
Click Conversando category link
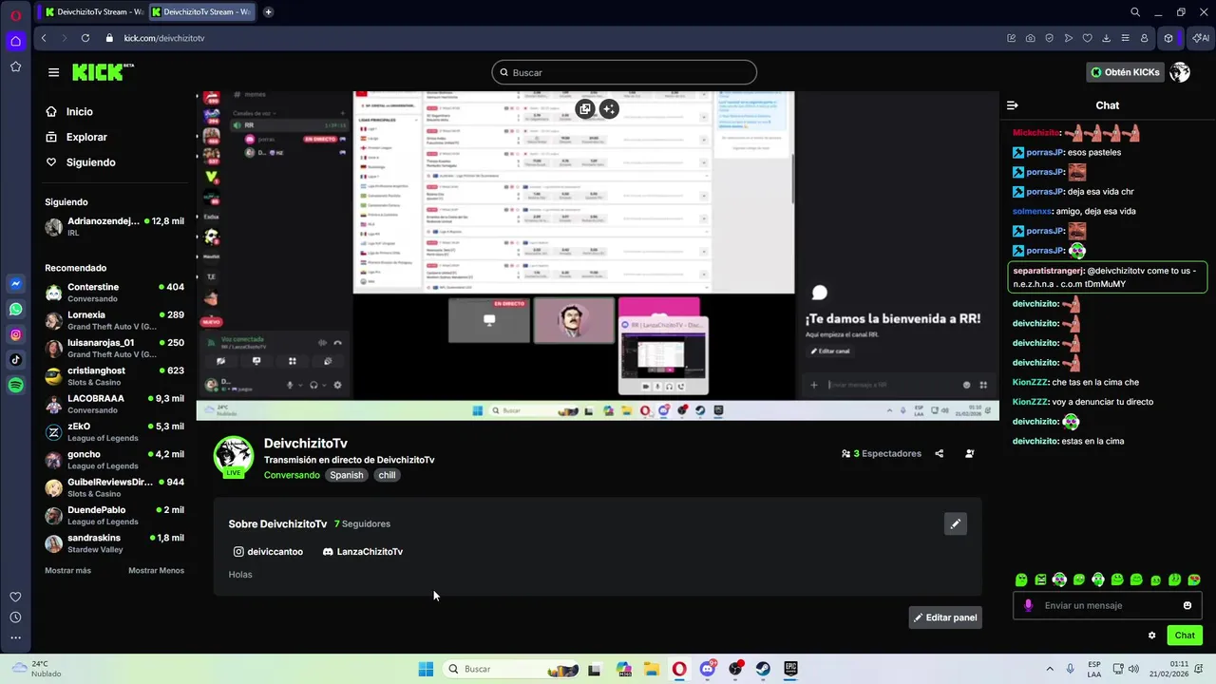[x=292, y=475]
